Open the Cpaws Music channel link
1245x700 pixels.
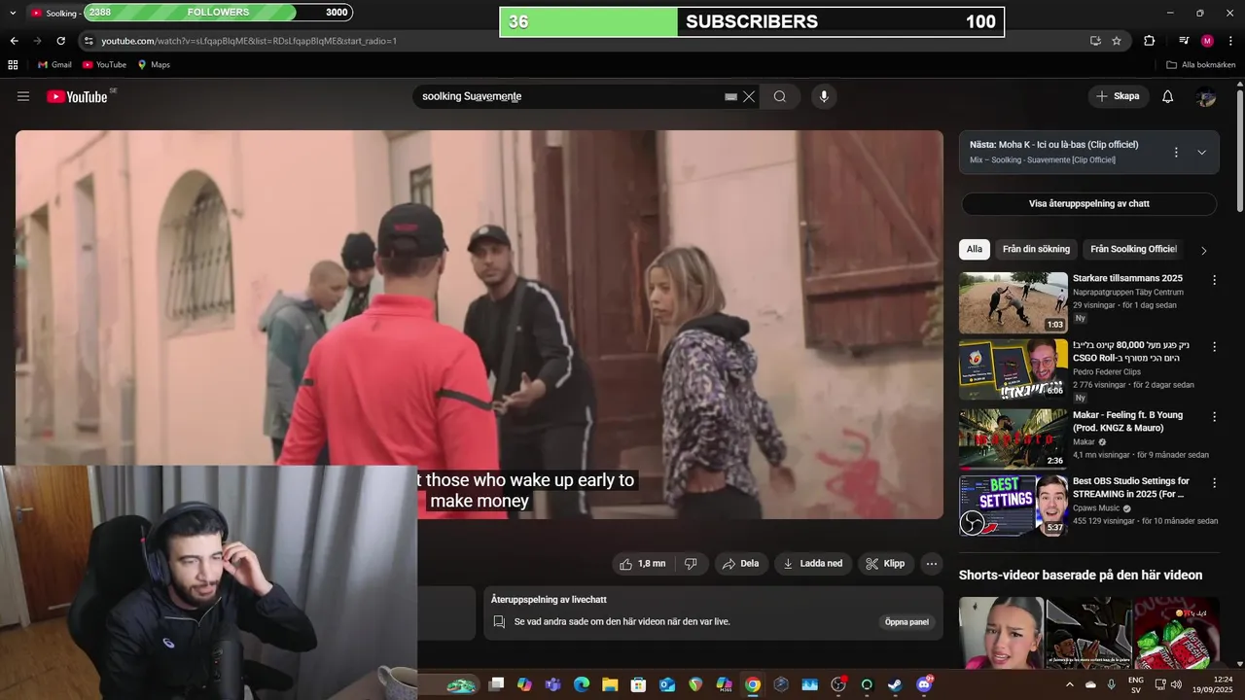tap(1097, 508)
